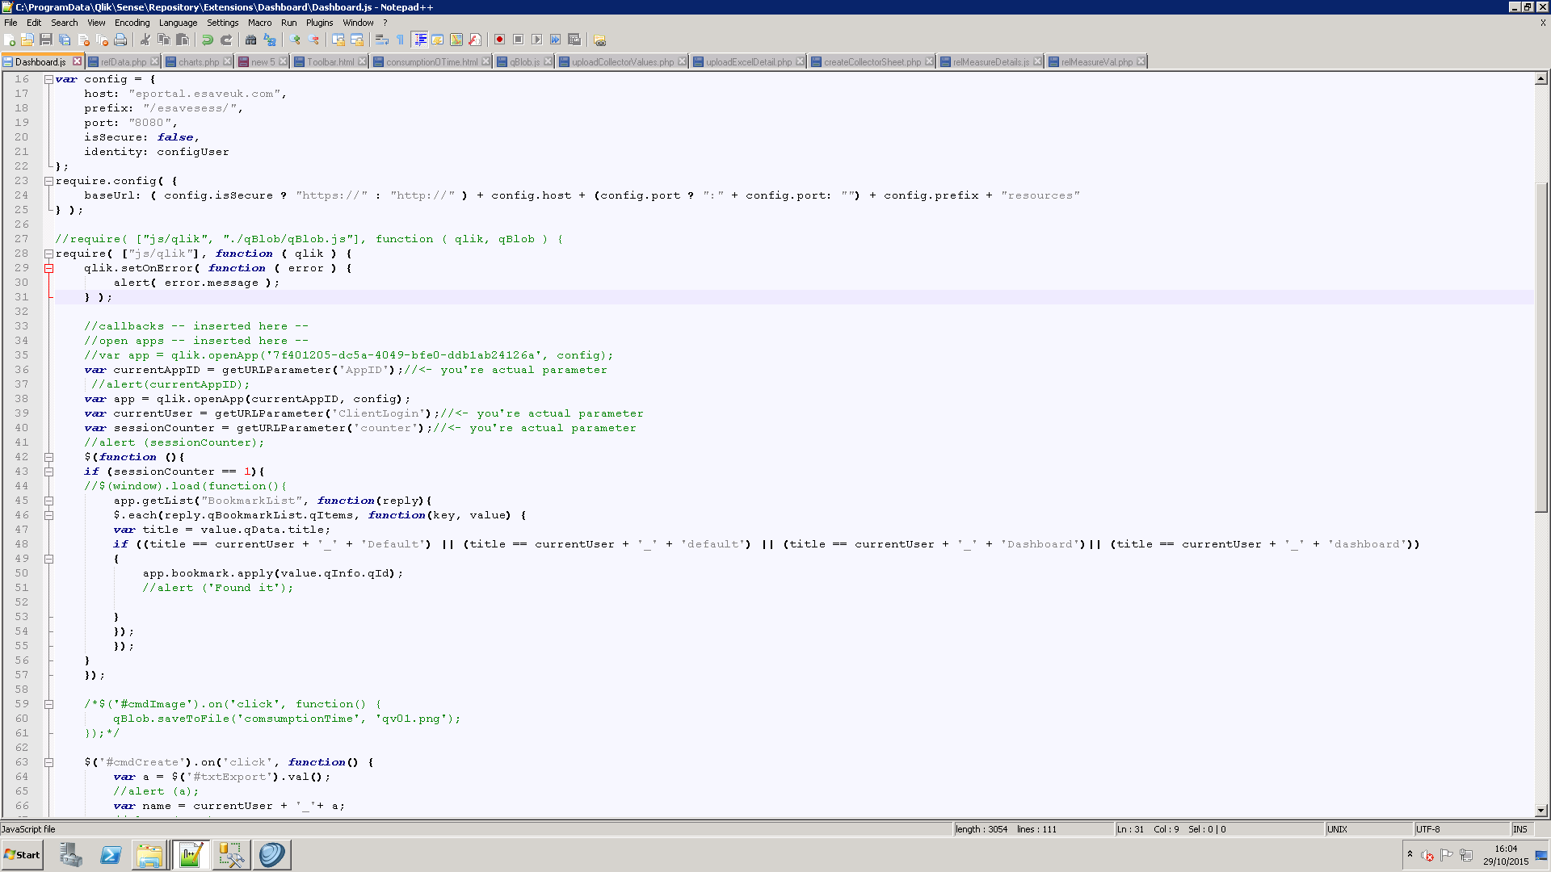The image size is (1551, 872).
Task: Zoom out using the magnifier minus icon
Action: [x=313, y=40]
